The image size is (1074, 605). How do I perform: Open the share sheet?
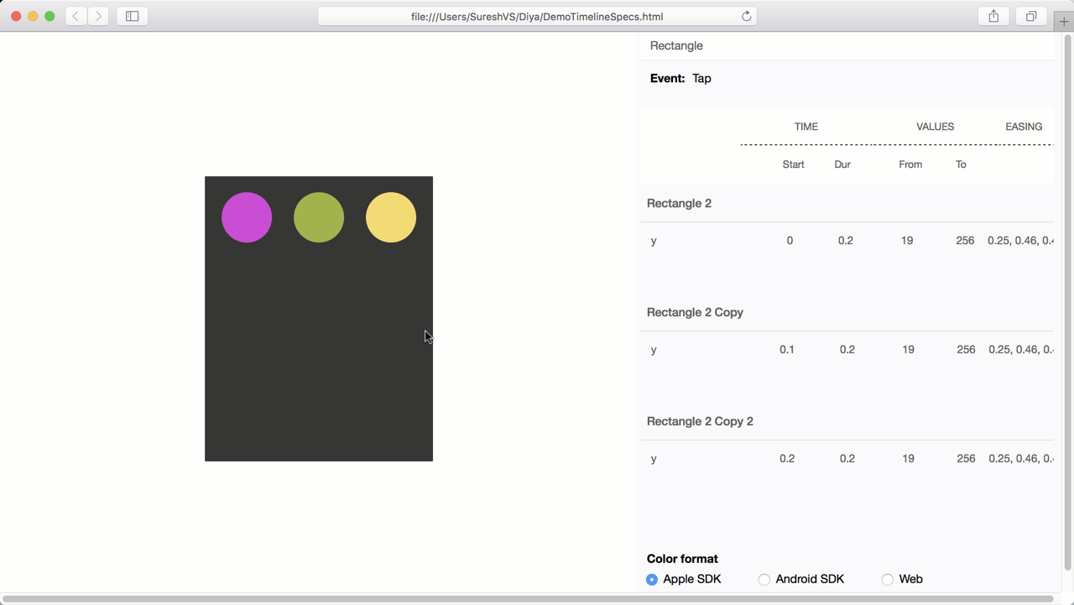click(x=993, y=15)
